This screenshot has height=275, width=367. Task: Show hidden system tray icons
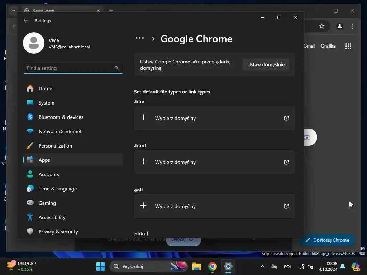point(263,266)
